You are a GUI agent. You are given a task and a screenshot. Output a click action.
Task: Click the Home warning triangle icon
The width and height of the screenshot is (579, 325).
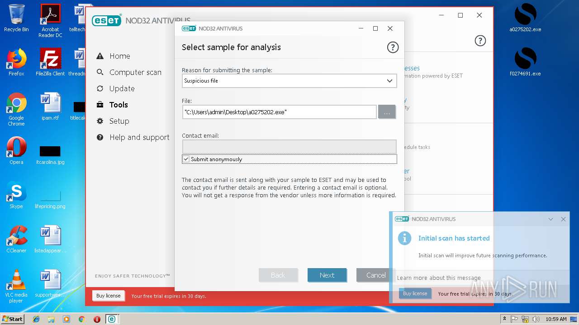point(100,56)
